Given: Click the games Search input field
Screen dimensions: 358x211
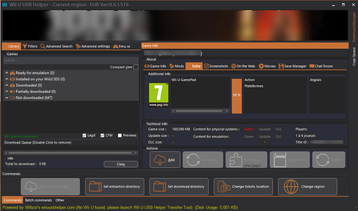Looking at the screenshot, I should click(71, 60).
